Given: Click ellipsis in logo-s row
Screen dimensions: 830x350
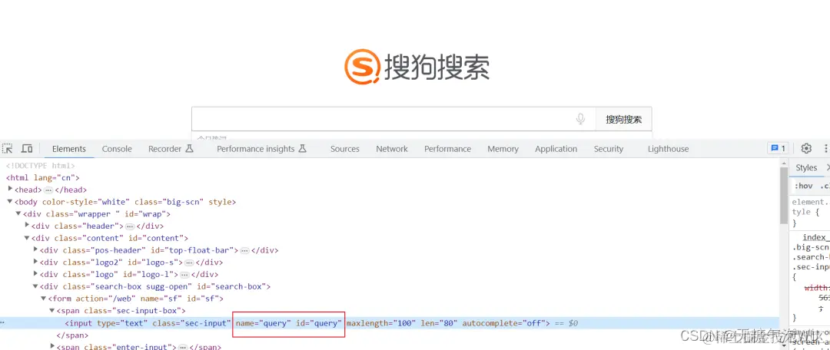Looking at the screenshot, I should 188,262.
